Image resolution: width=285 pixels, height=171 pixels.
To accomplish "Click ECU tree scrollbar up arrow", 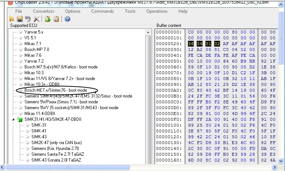I will click(148, 32).
